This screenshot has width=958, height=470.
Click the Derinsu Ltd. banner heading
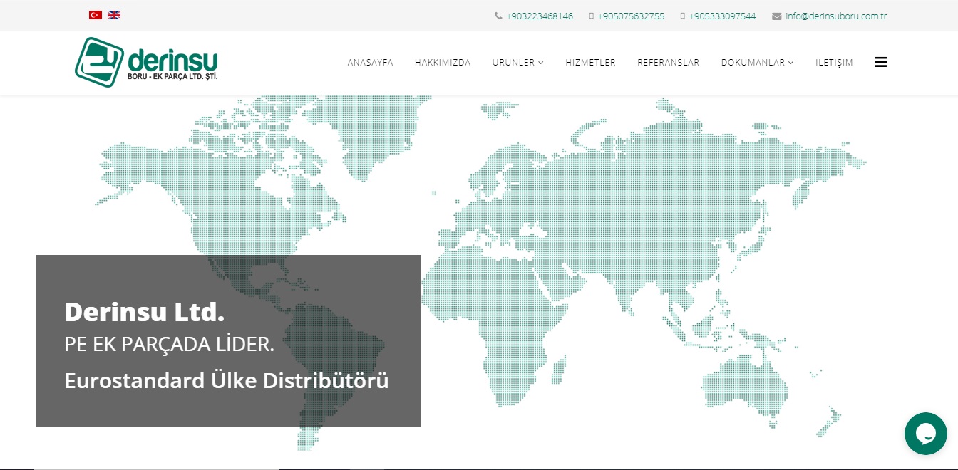point(145,312)
